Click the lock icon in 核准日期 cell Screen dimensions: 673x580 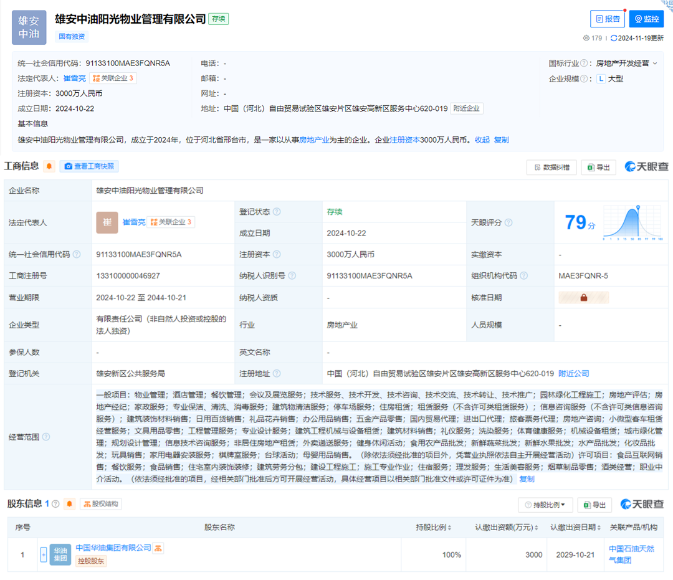point(584,298)
